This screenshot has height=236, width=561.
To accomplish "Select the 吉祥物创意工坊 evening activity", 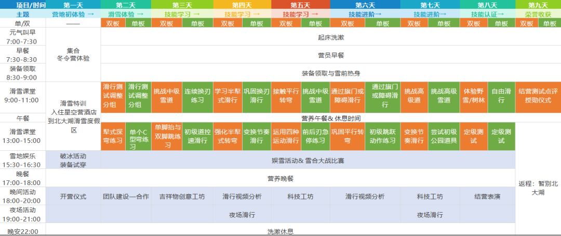I will click(182, 196).
